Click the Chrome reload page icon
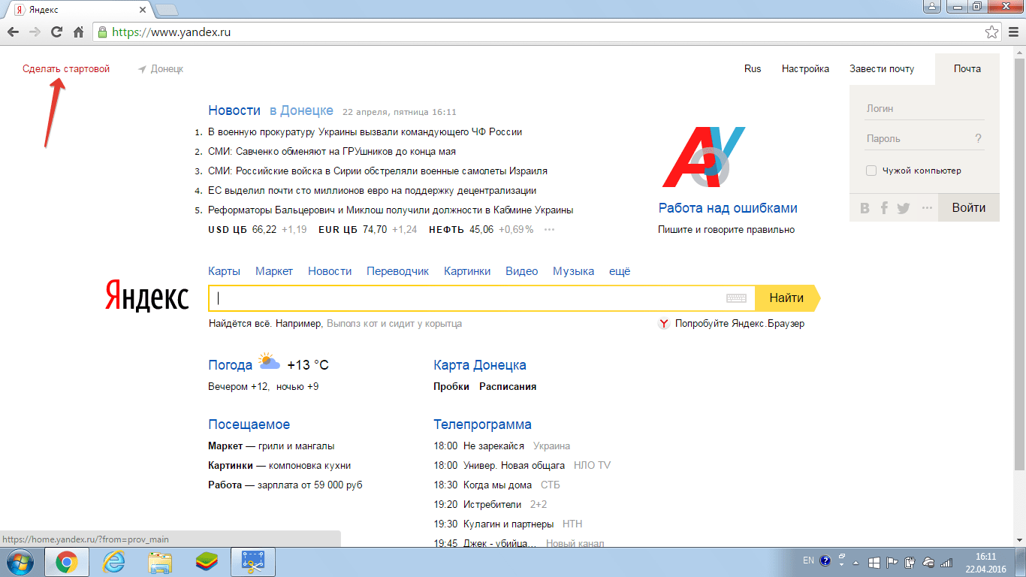 click(x=56, y=32)
